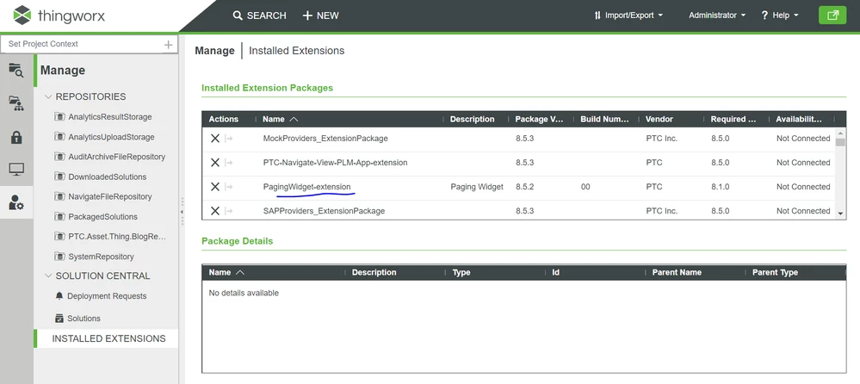Open the PackagedSolutions repository
This screenshot has height=384, width=860.
coord(102,217)
